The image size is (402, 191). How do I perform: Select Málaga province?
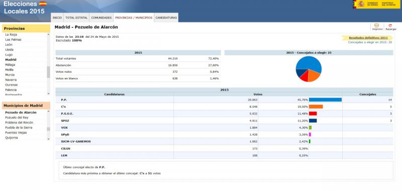pos(10,65)
